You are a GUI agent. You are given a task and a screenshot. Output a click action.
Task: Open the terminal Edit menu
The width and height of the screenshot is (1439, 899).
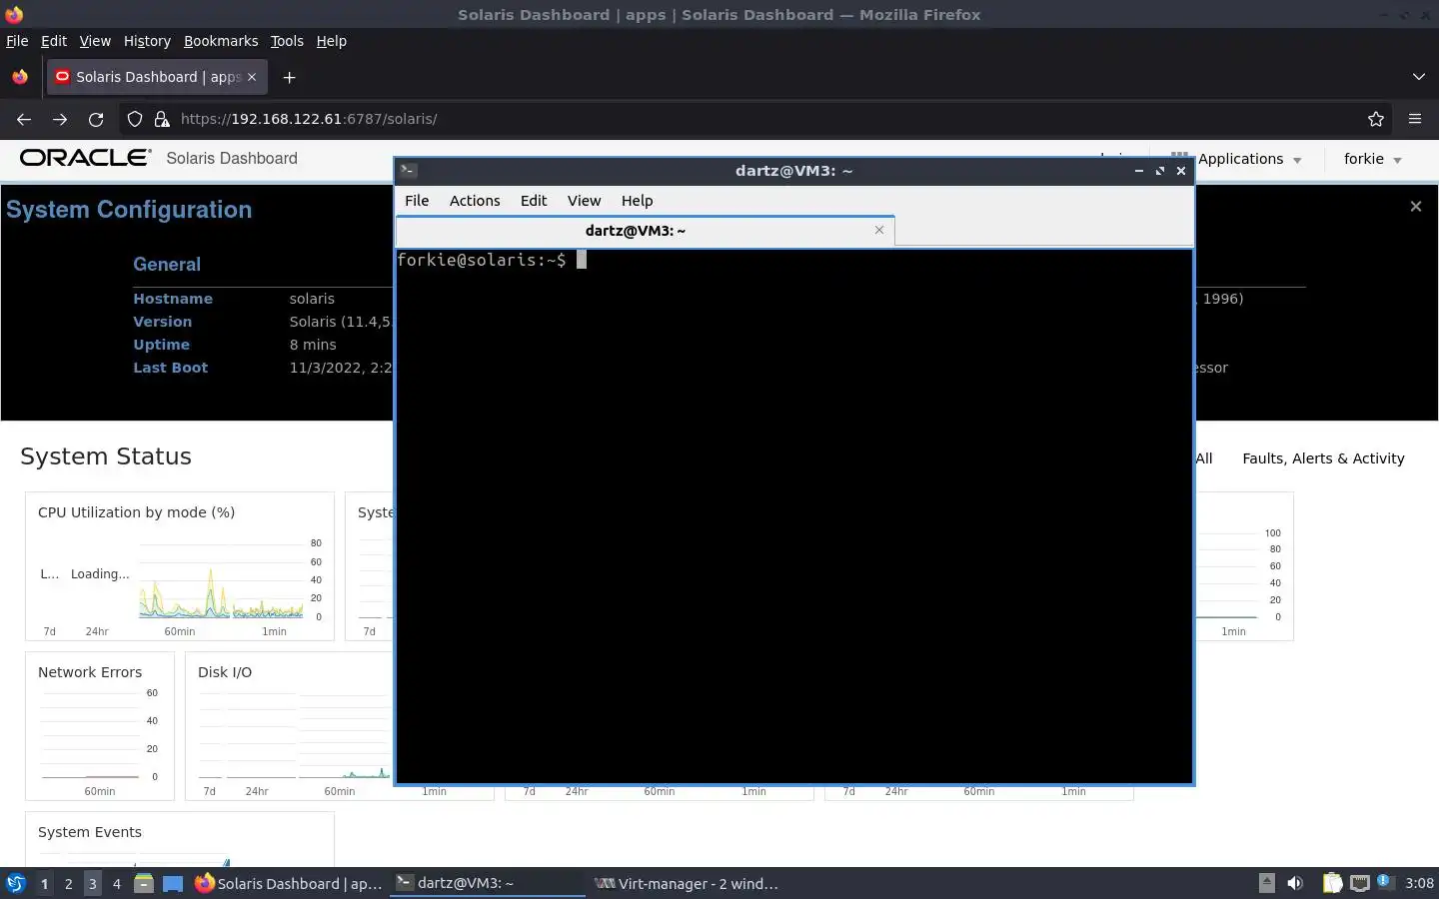pos(534,201)
